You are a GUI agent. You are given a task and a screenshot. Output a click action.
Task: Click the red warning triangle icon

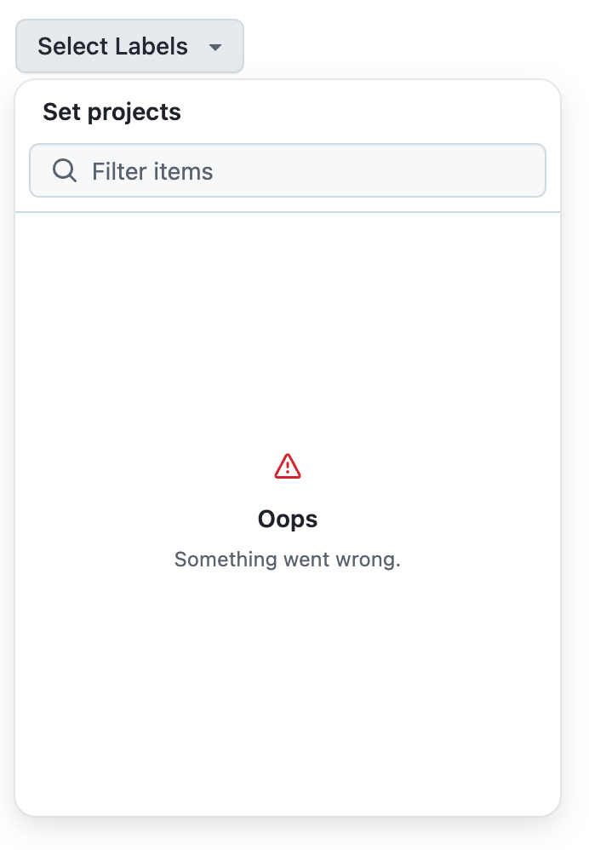(x=288, y=466)
